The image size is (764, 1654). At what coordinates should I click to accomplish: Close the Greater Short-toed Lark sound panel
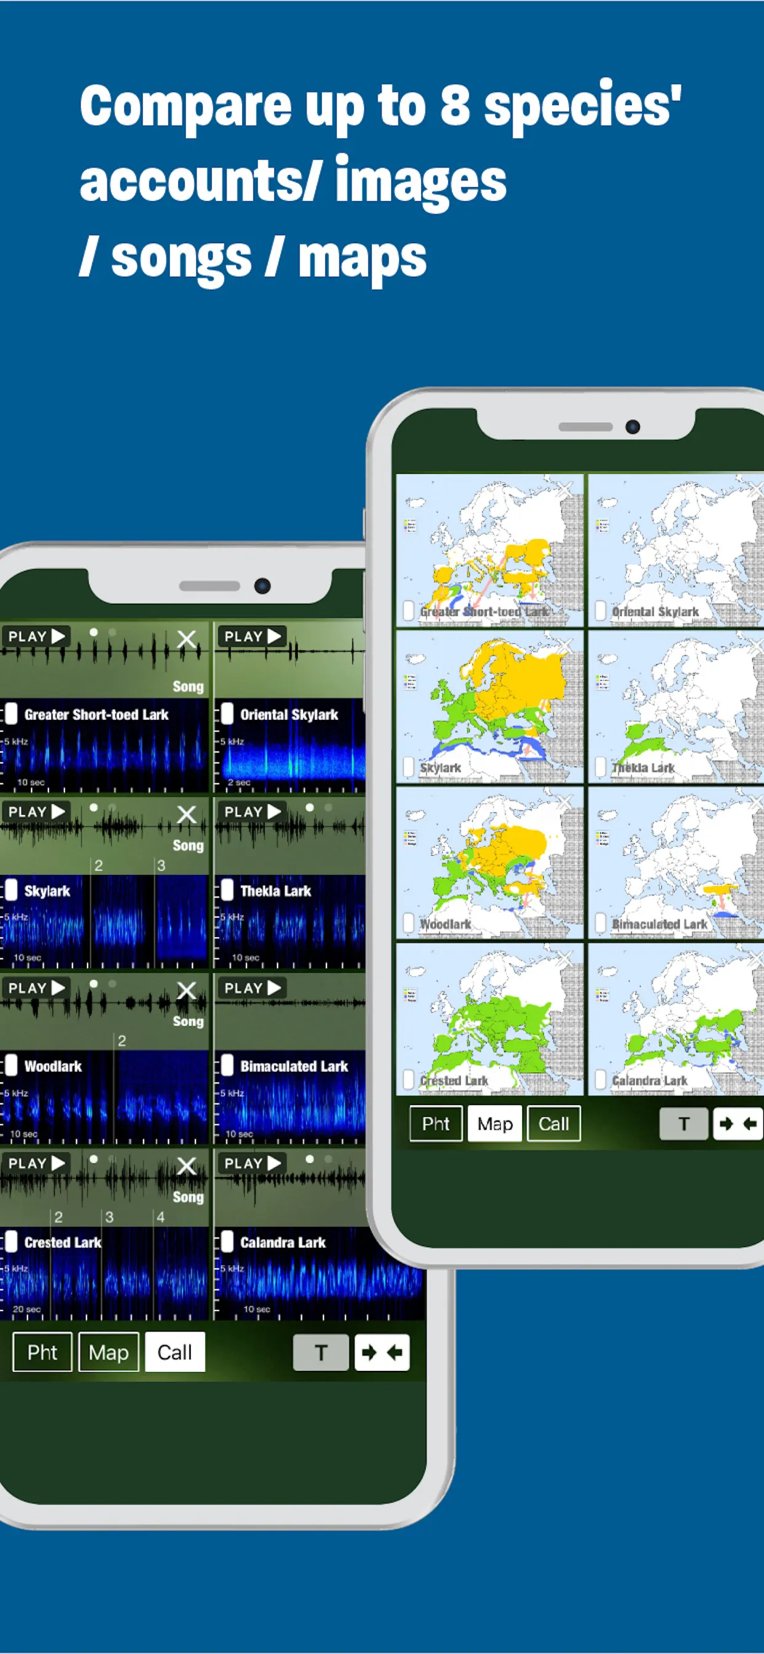(187, 639)
